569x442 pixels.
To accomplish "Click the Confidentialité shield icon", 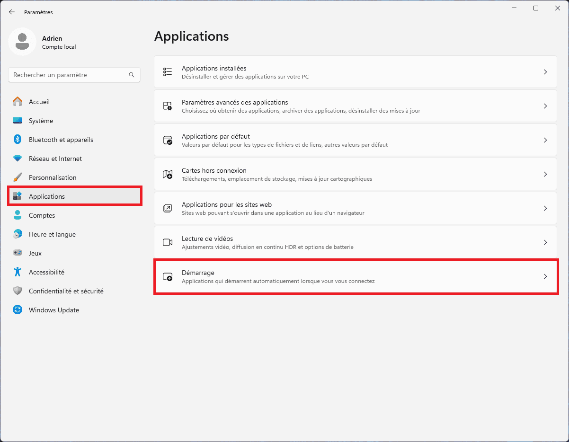I will point(18,291).
